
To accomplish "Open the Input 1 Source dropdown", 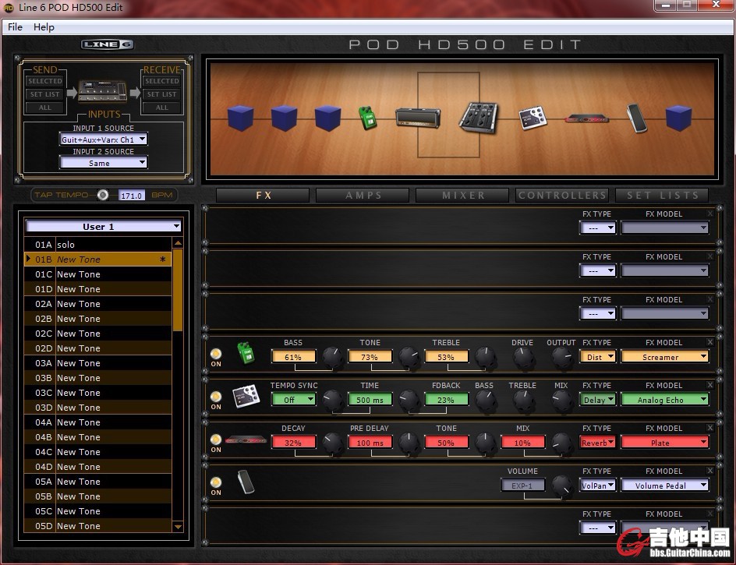I will 104,140.
